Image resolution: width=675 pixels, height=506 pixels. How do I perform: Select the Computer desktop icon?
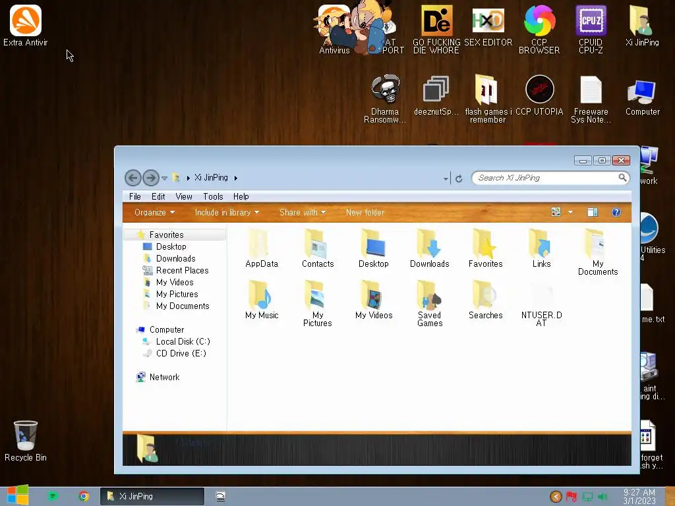click(x=642, y=98)
